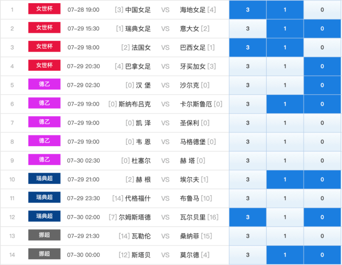Image resolution: width=342 pixels, height=265 pixels.
Task: Open the 德乙 tag for 杜塞尔 match
Action: (44, 160)
